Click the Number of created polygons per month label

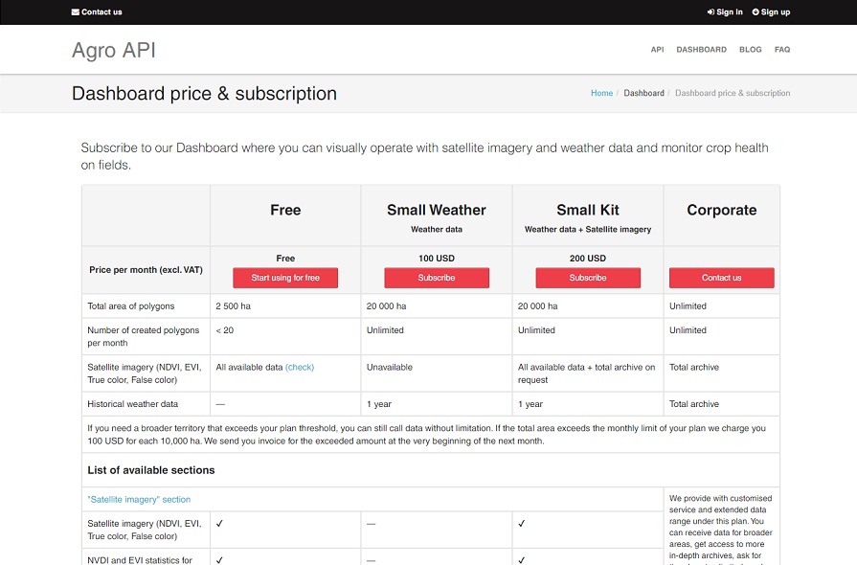[144, 336]
